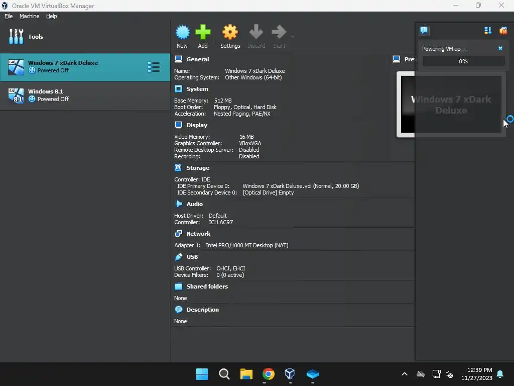Open the Windows Start button on taskbar
This screenshot has height=386, width=514.
pyautogui.click(x=202, y=374)
